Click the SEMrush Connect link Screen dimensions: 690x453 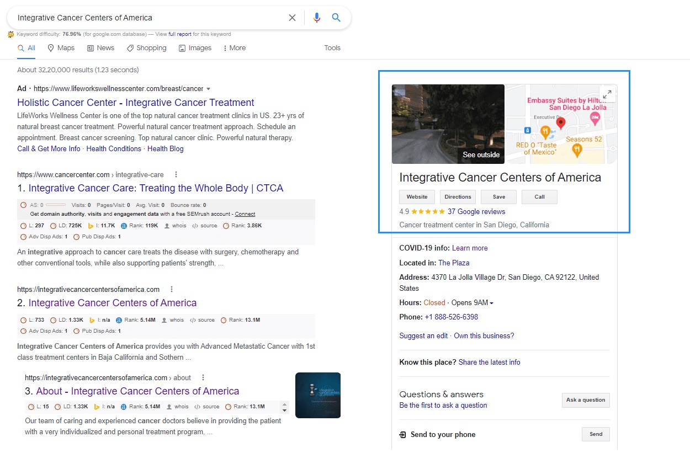pyautogui.click(x=245, y=214)
